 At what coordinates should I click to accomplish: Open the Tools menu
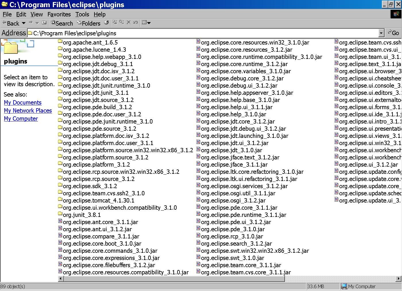pyautogui.click(x=82, y=14)
